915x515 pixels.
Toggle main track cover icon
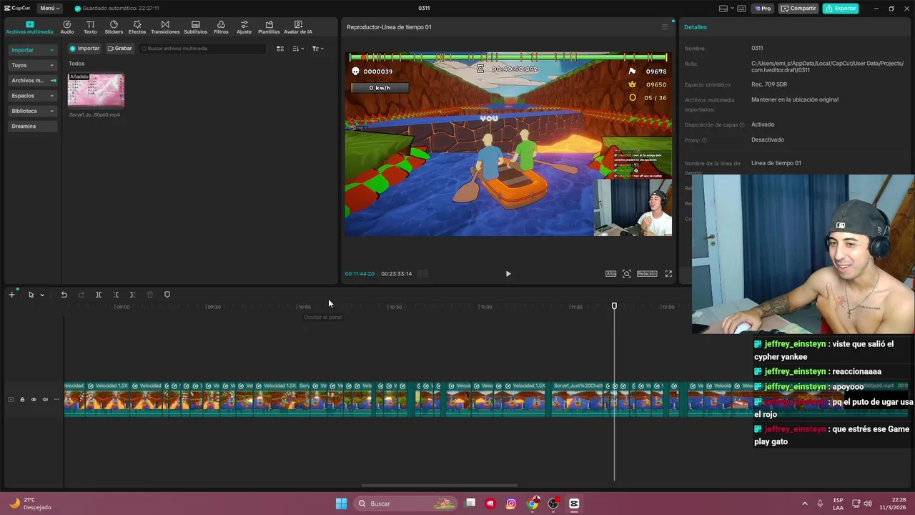click(11, 400)
